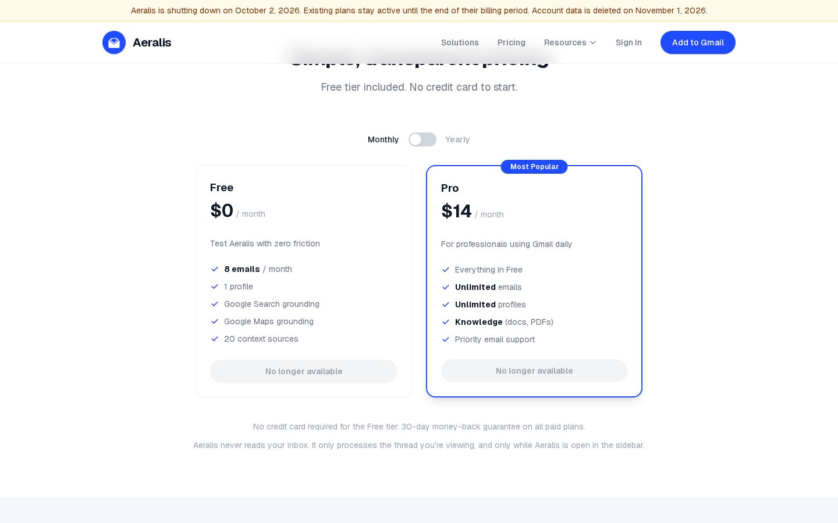Select the Monthly billing label
838x523 pixels.
[x=383, y=139]
